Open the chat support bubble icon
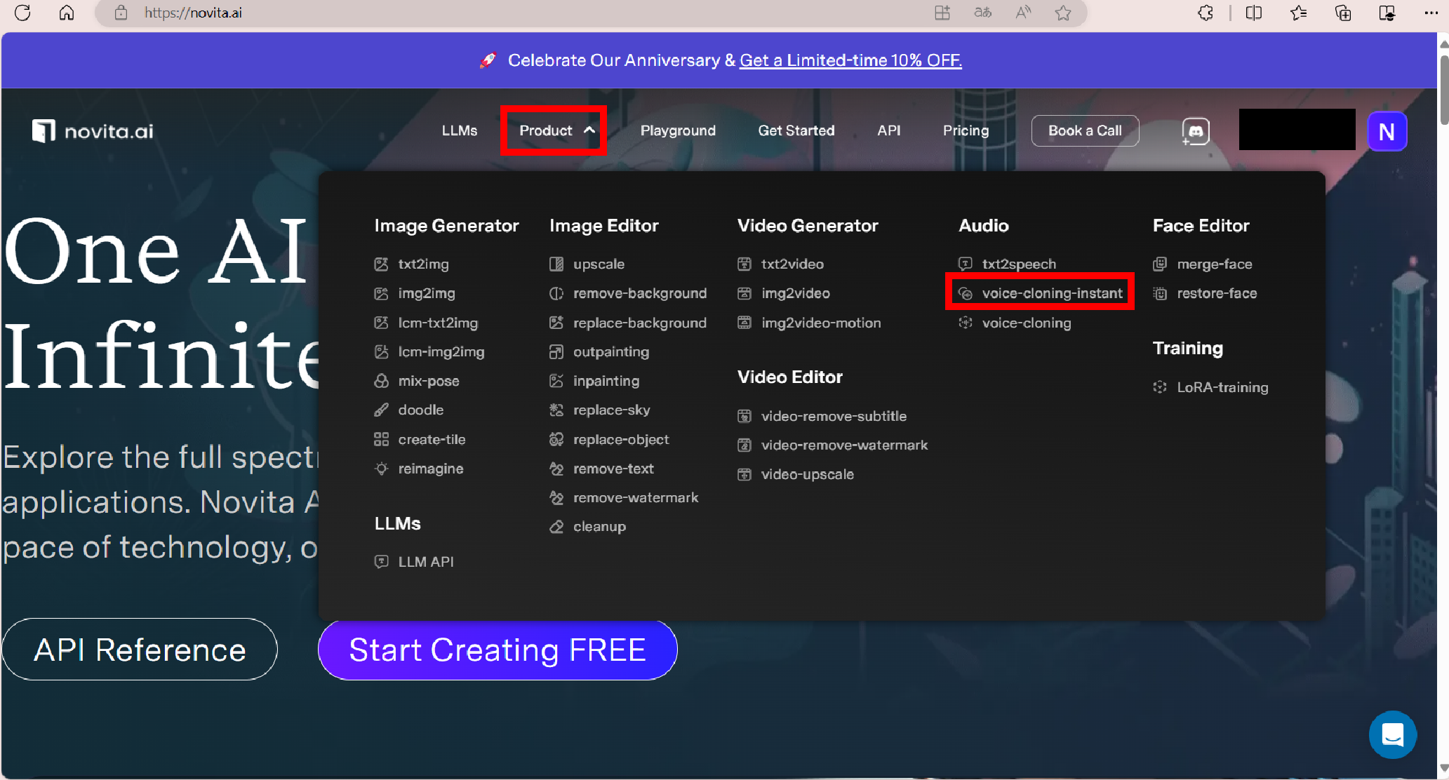Viewport: 1449px width, 780px height. 1392,735
